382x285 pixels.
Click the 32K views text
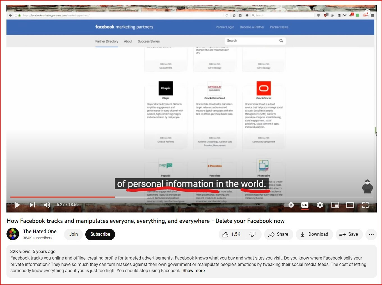pyautogui.click(x=20, y=252)
